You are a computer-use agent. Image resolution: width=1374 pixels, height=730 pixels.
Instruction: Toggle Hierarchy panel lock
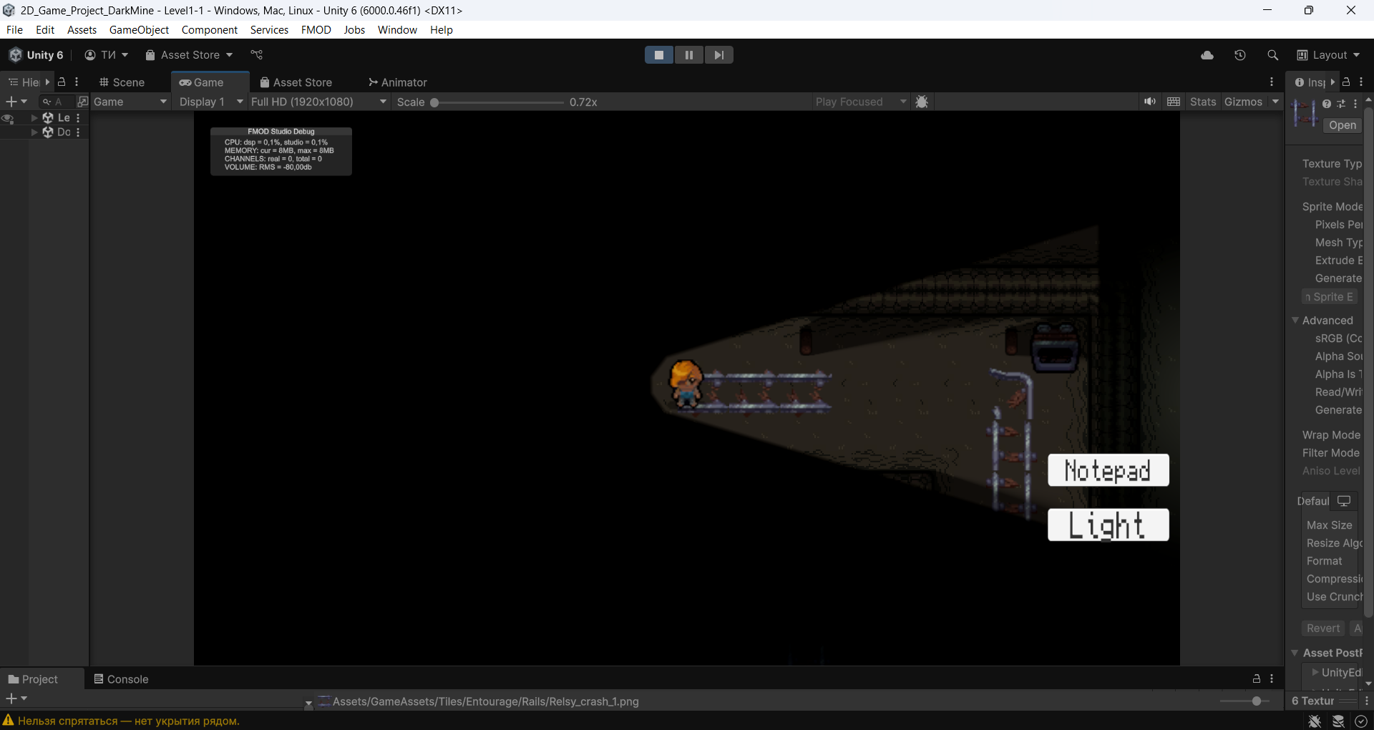62,82
